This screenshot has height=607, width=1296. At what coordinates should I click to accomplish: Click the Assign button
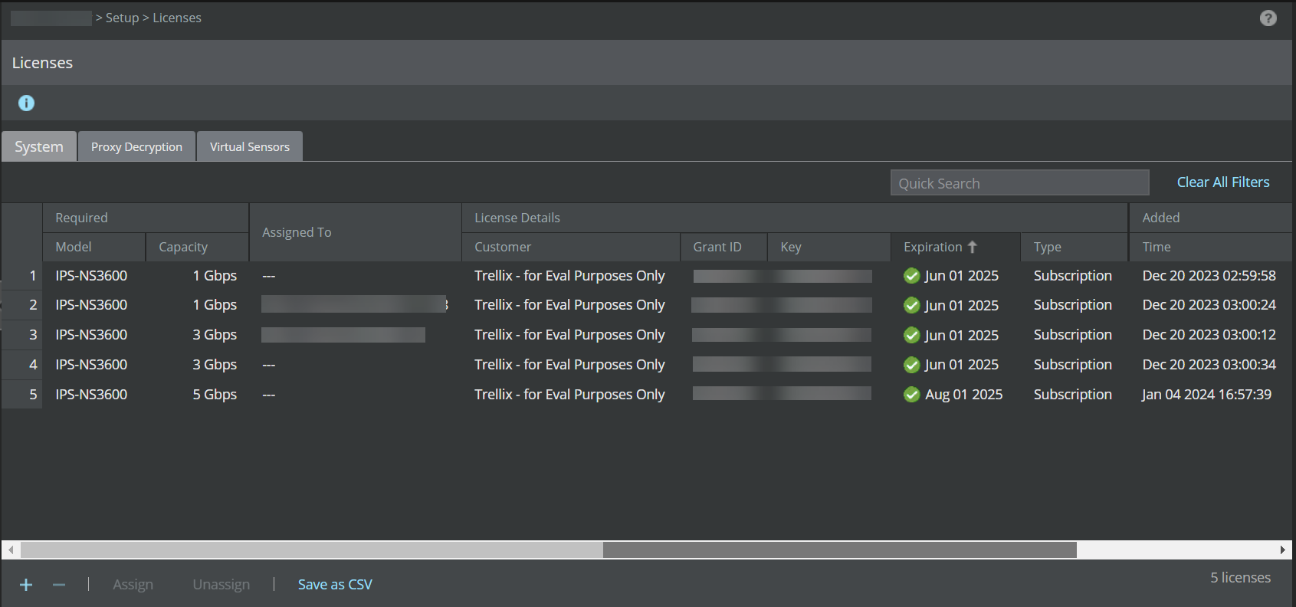point(133,585)
